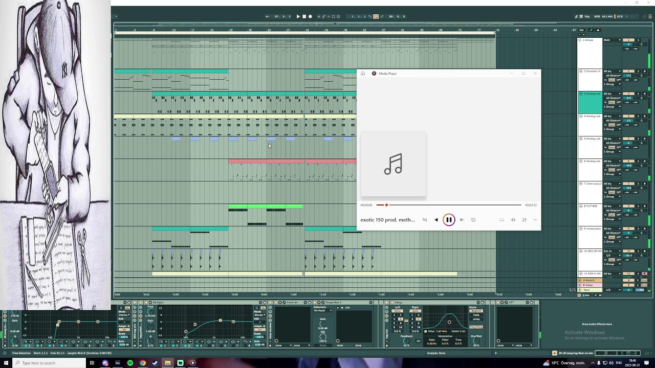Open File Explorer from taskbar
The width and height of the screenshot is (655, 368).
coord(167,363)
